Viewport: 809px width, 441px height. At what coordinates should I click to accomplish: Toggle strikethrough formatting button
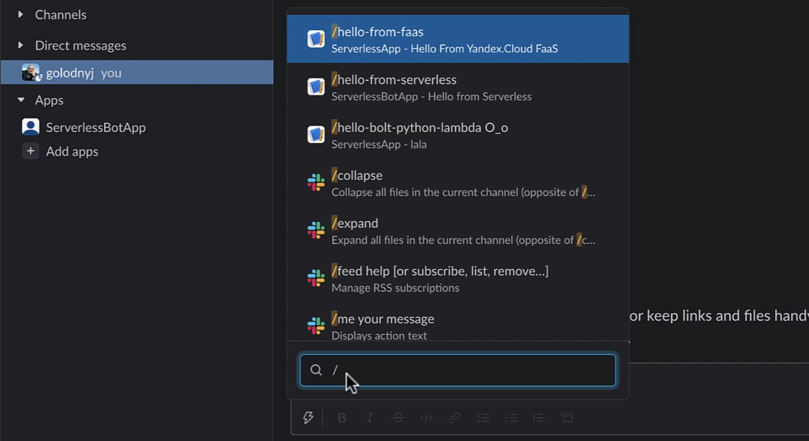(398, 418)
